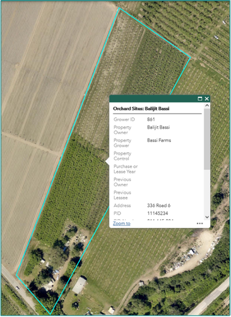Click the Address field label
231x317 pixels.
(122, 205)
